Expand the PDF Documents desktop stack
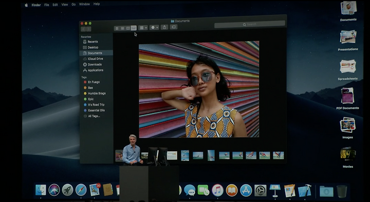This screenshot has width=370, height=202. 347,95
